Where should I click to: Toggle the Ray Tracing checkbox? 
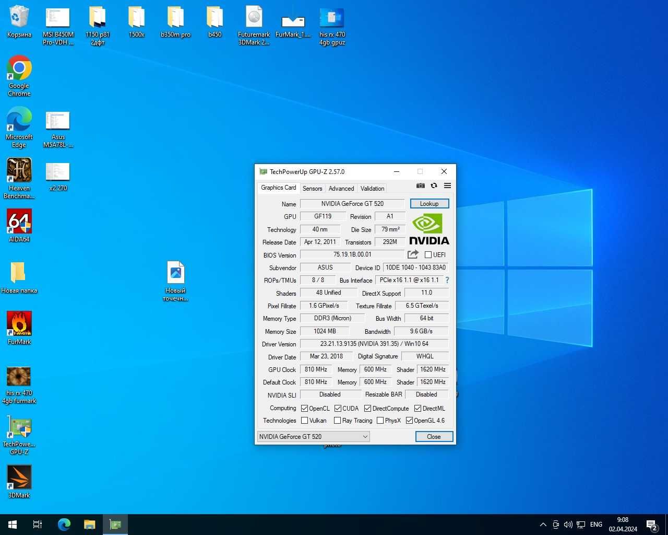pos(338,421)
